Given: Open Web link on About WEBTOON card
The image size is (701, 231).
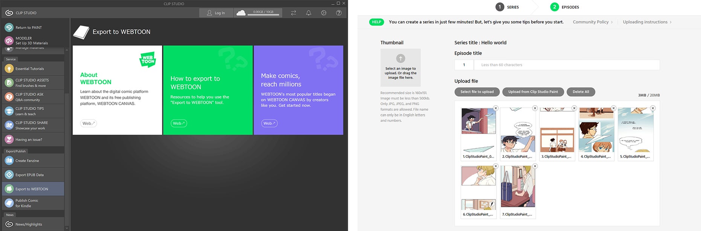Looking at the screenshot, I should pyautogui.click(x=89, y=123).
